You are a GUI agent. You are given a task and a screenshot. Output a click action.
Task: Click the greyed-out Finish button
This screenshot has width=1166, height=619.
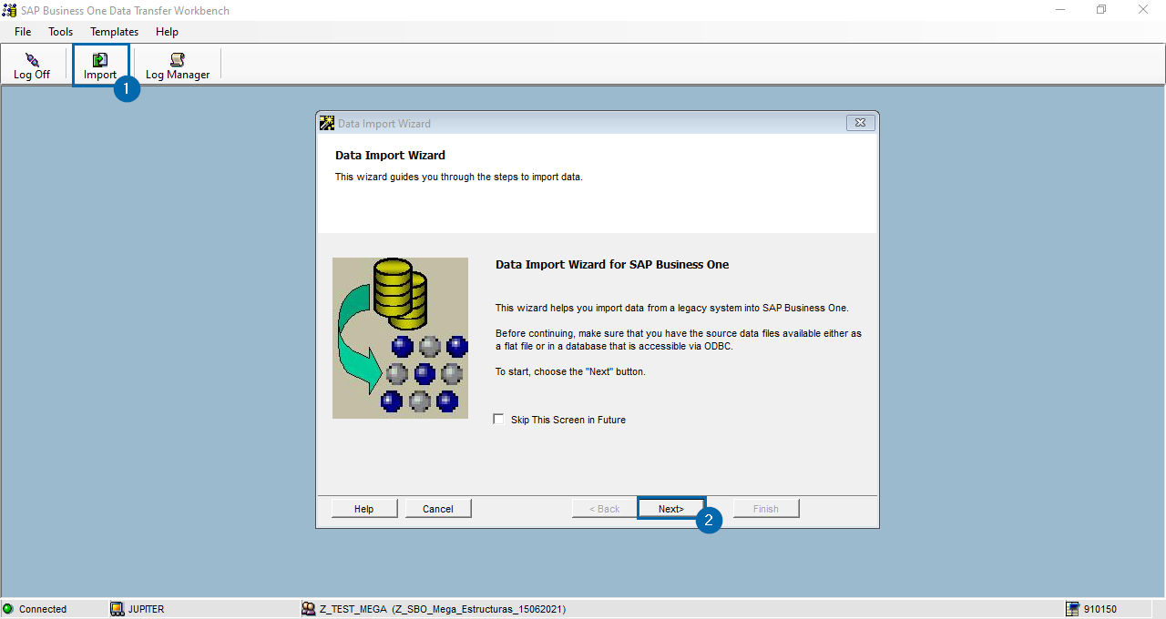[766, 509]
